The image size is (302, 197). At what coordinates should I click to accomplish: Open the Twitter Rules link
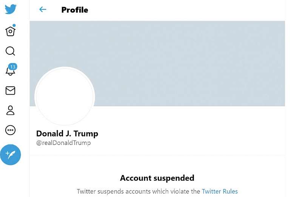[x=220, y=191]
